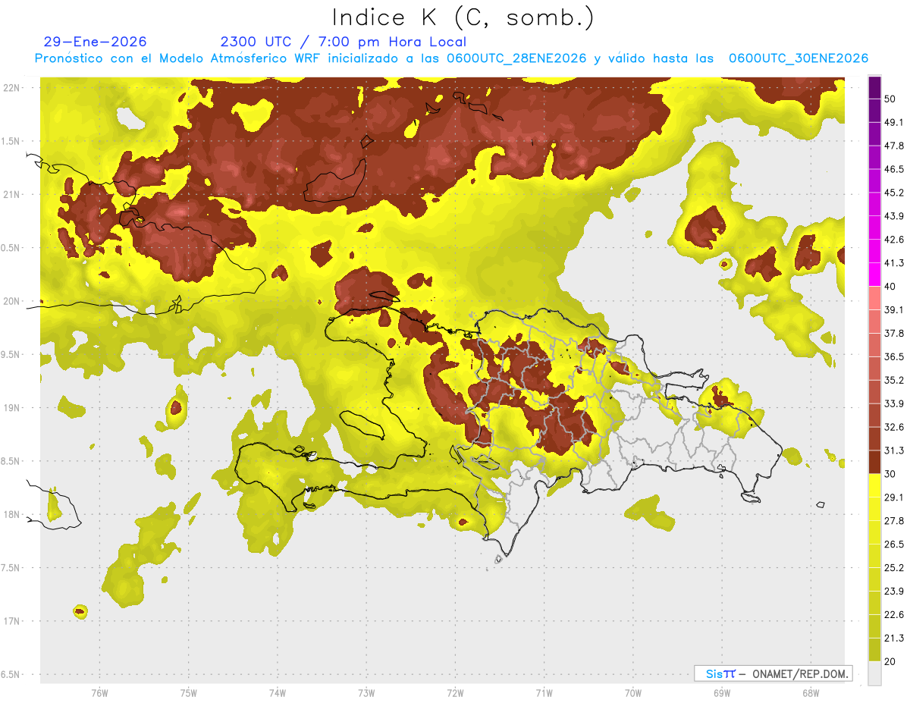The height and width of the screenshot is (703, 910).
Task: Click the '72W' longitude label
Action: click(455, 693)
